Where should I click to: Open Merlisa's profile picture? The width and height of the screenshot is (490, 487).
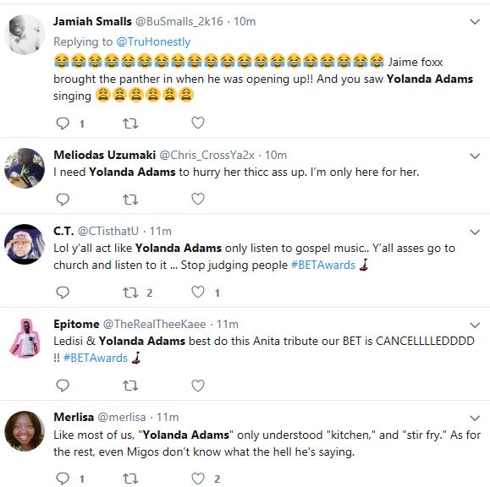click(x=25, y=431)
